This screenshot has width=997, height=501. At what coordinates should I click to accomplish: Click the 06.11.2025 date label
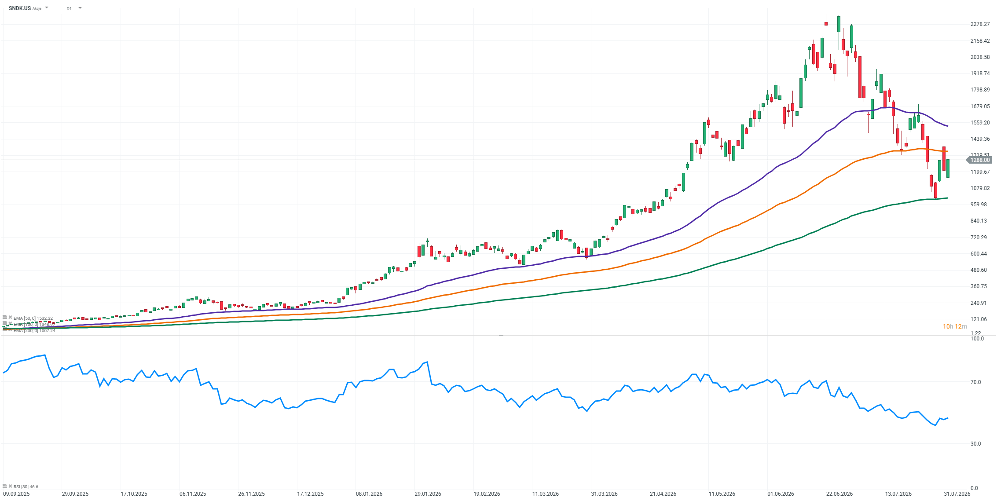193,494
